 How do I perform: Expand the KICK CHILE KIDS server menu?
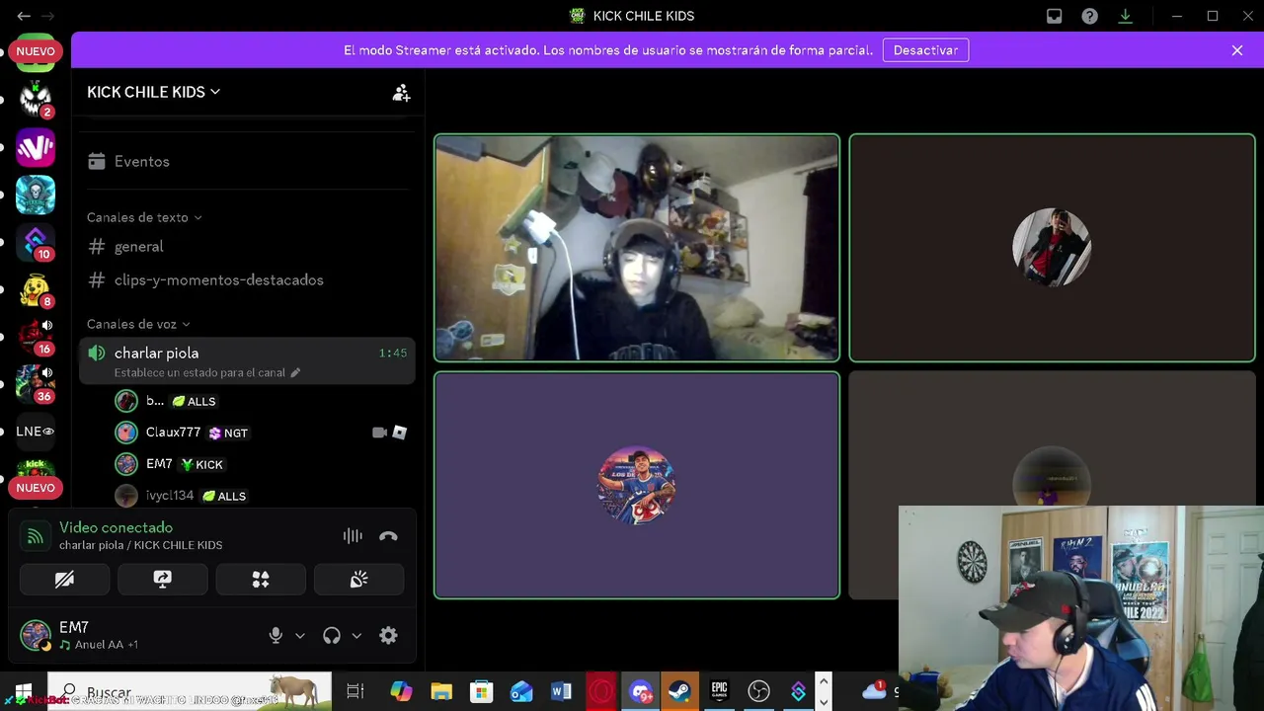coord(153,92)
